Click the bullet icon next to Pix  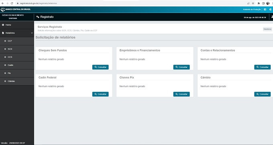[5, 73]
